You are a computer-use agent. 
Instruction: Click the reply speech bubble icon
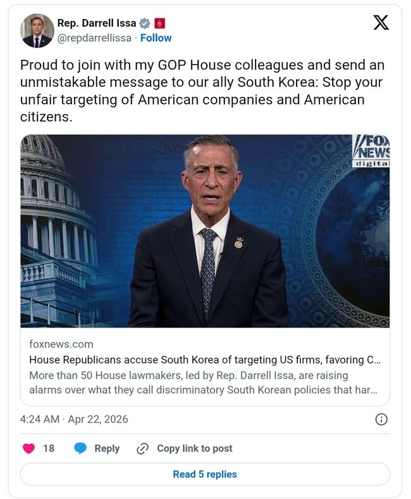pos(80,448)
